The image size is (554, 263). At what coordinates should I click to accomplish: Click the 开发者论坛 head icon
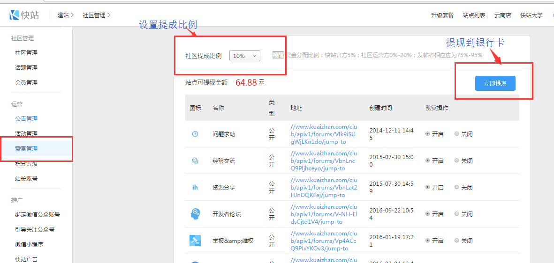pos(195,214)
